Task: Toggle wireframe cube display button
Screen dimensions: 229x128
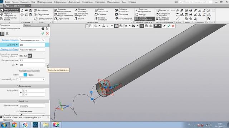Action: (121, 26)
